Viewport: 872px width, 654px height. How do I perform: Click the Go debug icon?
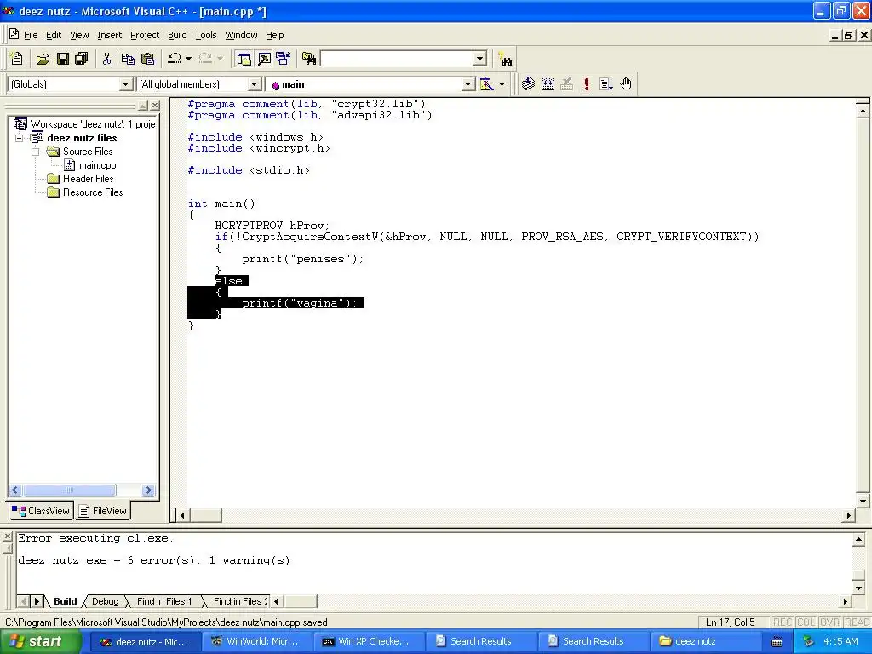coord(606,84)
